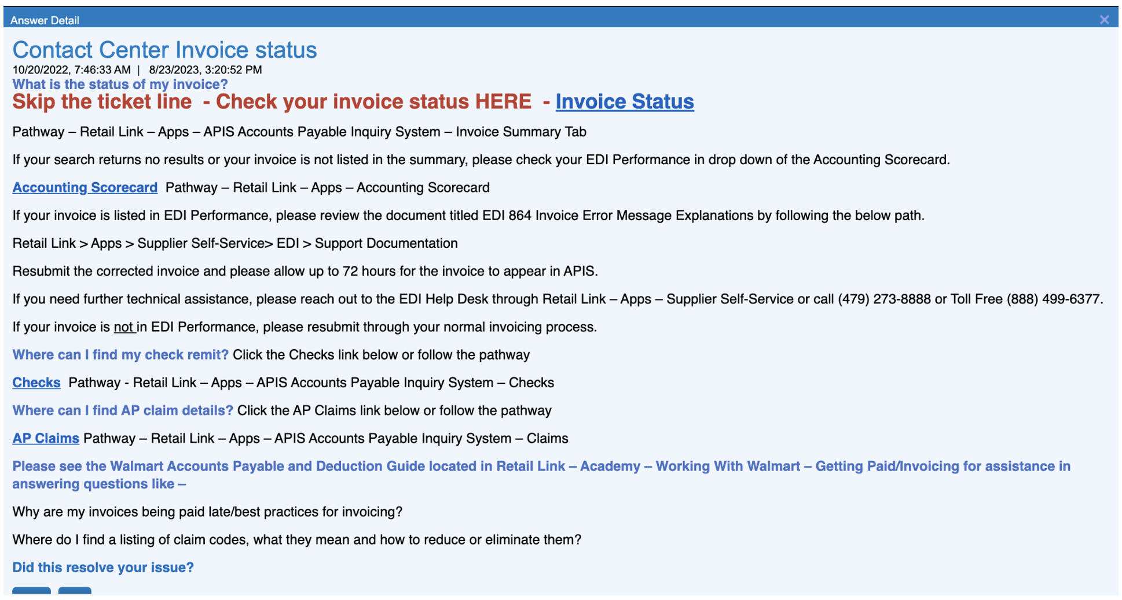Click the toll free number (888) 499-6377
This screenshot has height=600, width=1122.
click(1053, 299)
